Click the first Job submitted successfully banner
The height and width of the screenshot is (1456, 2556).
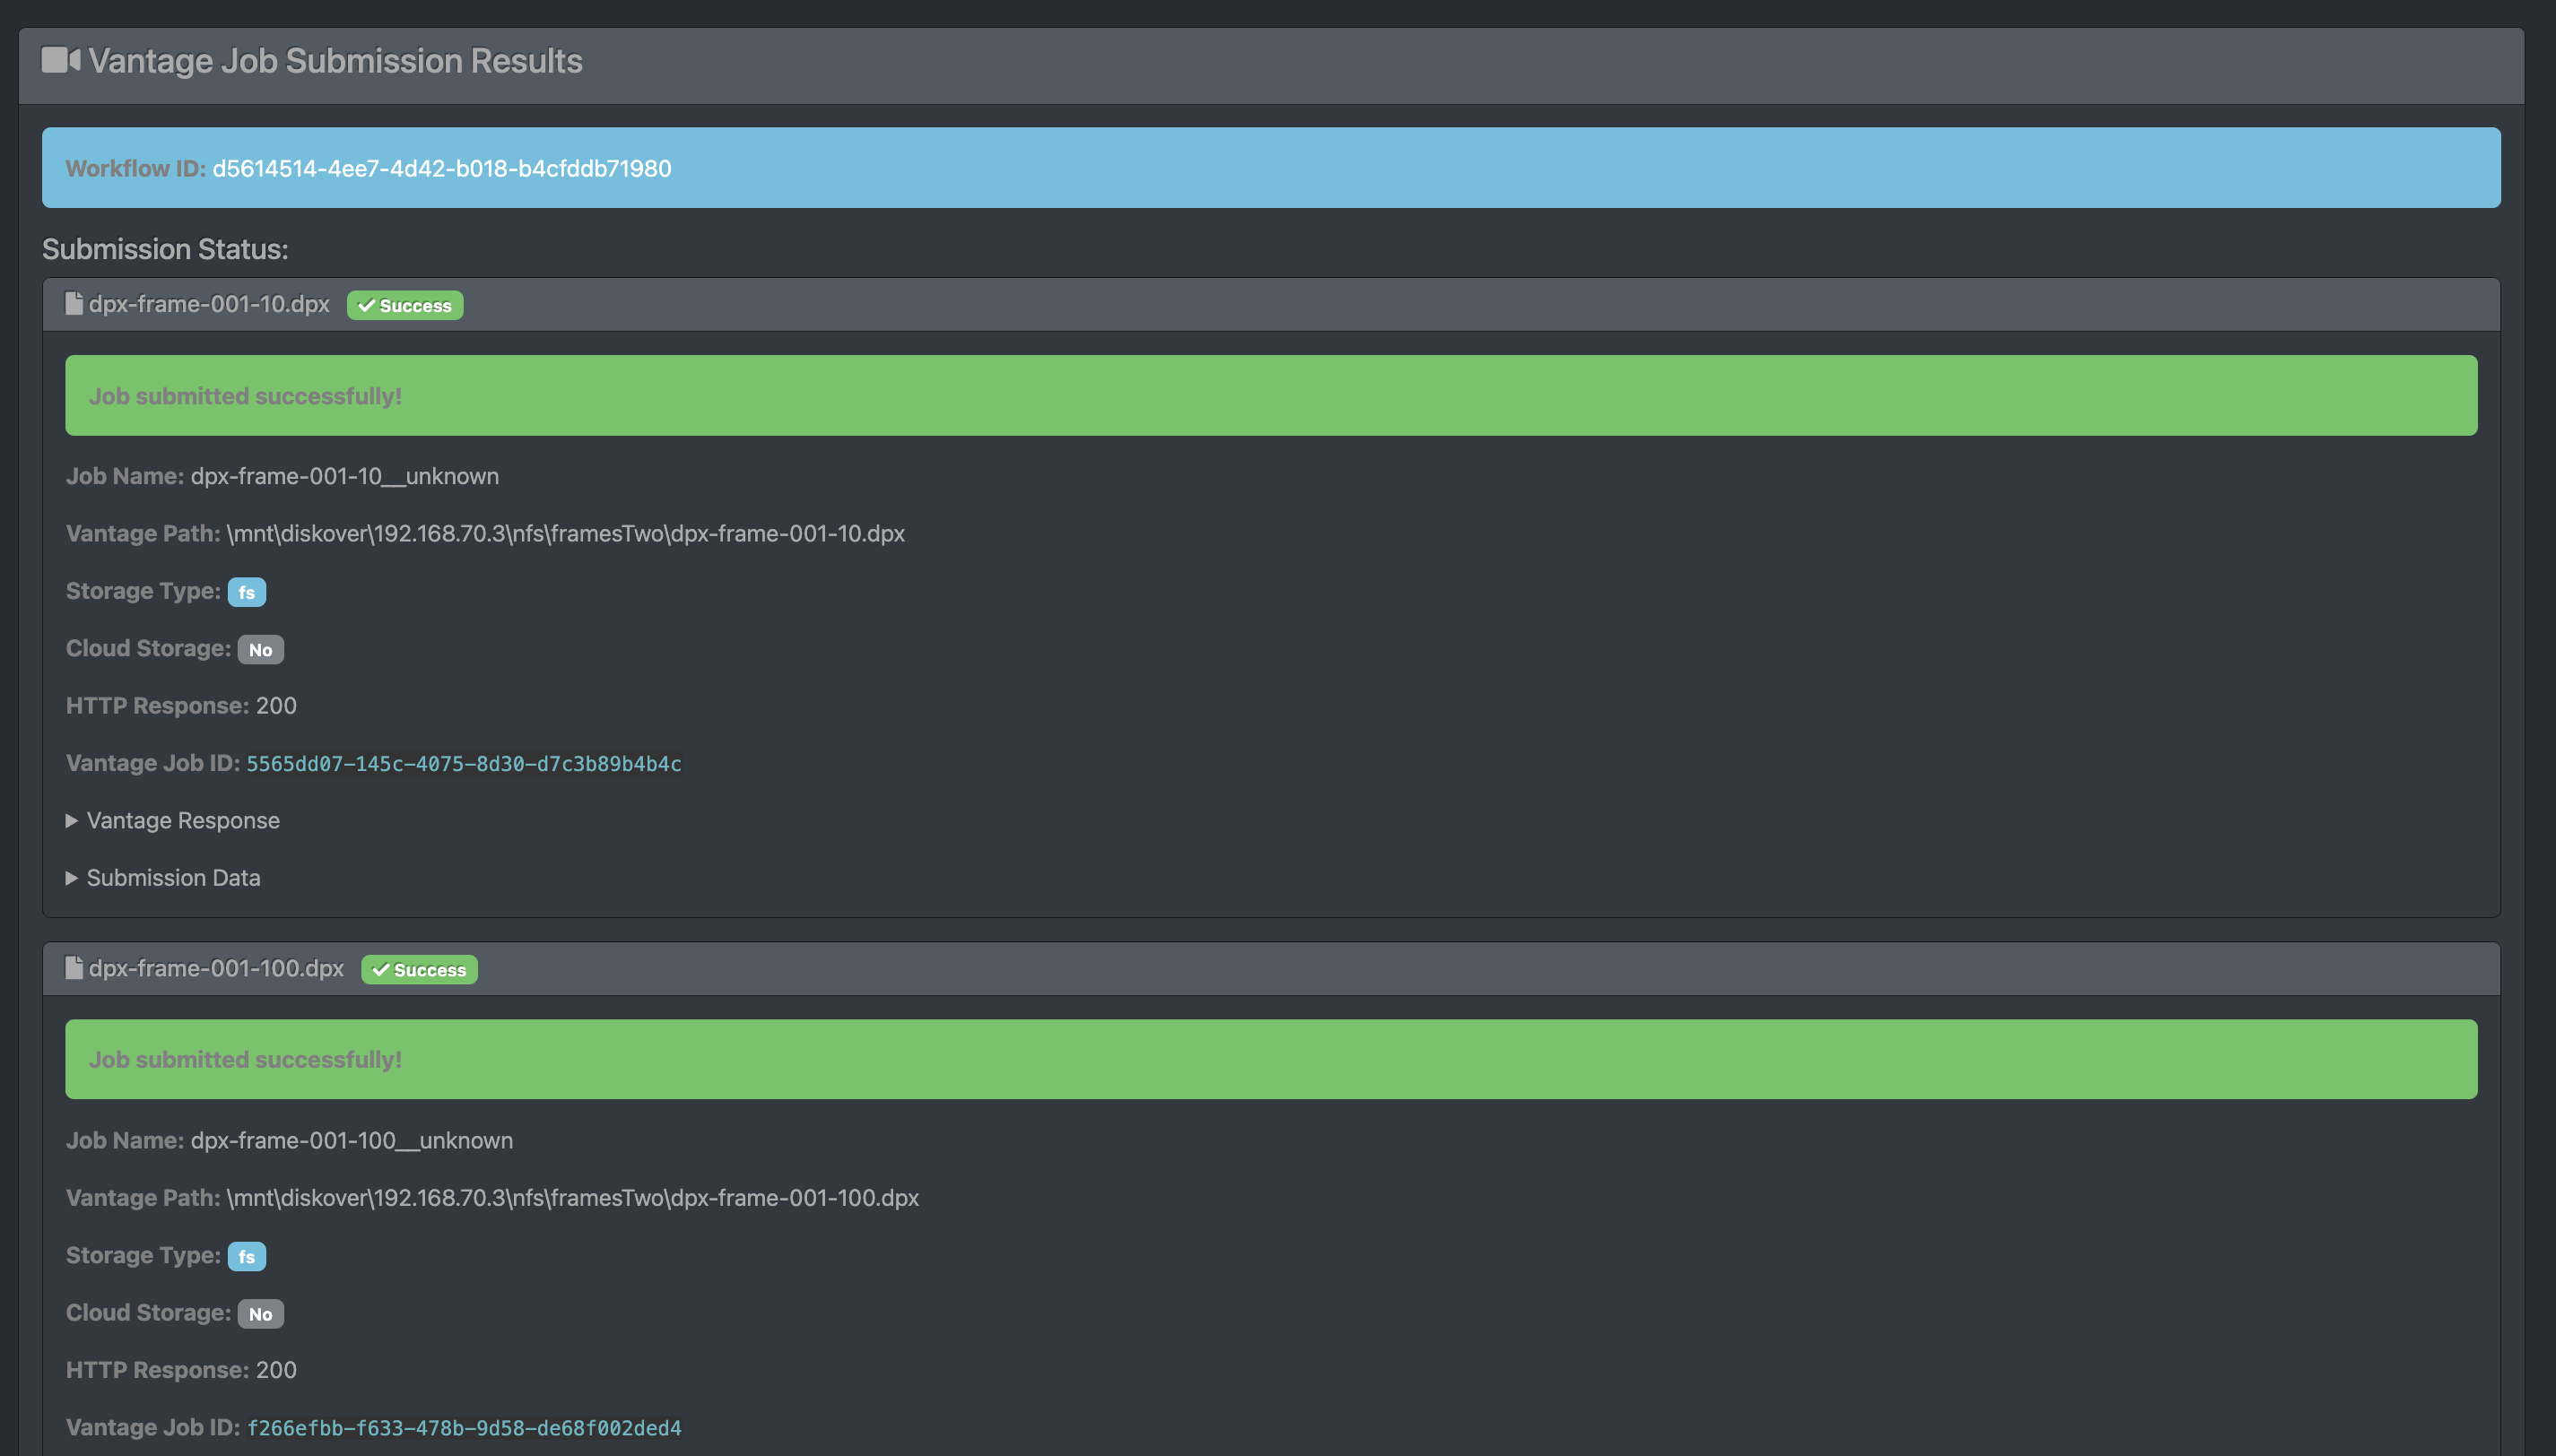click(x=1271, y=395)
